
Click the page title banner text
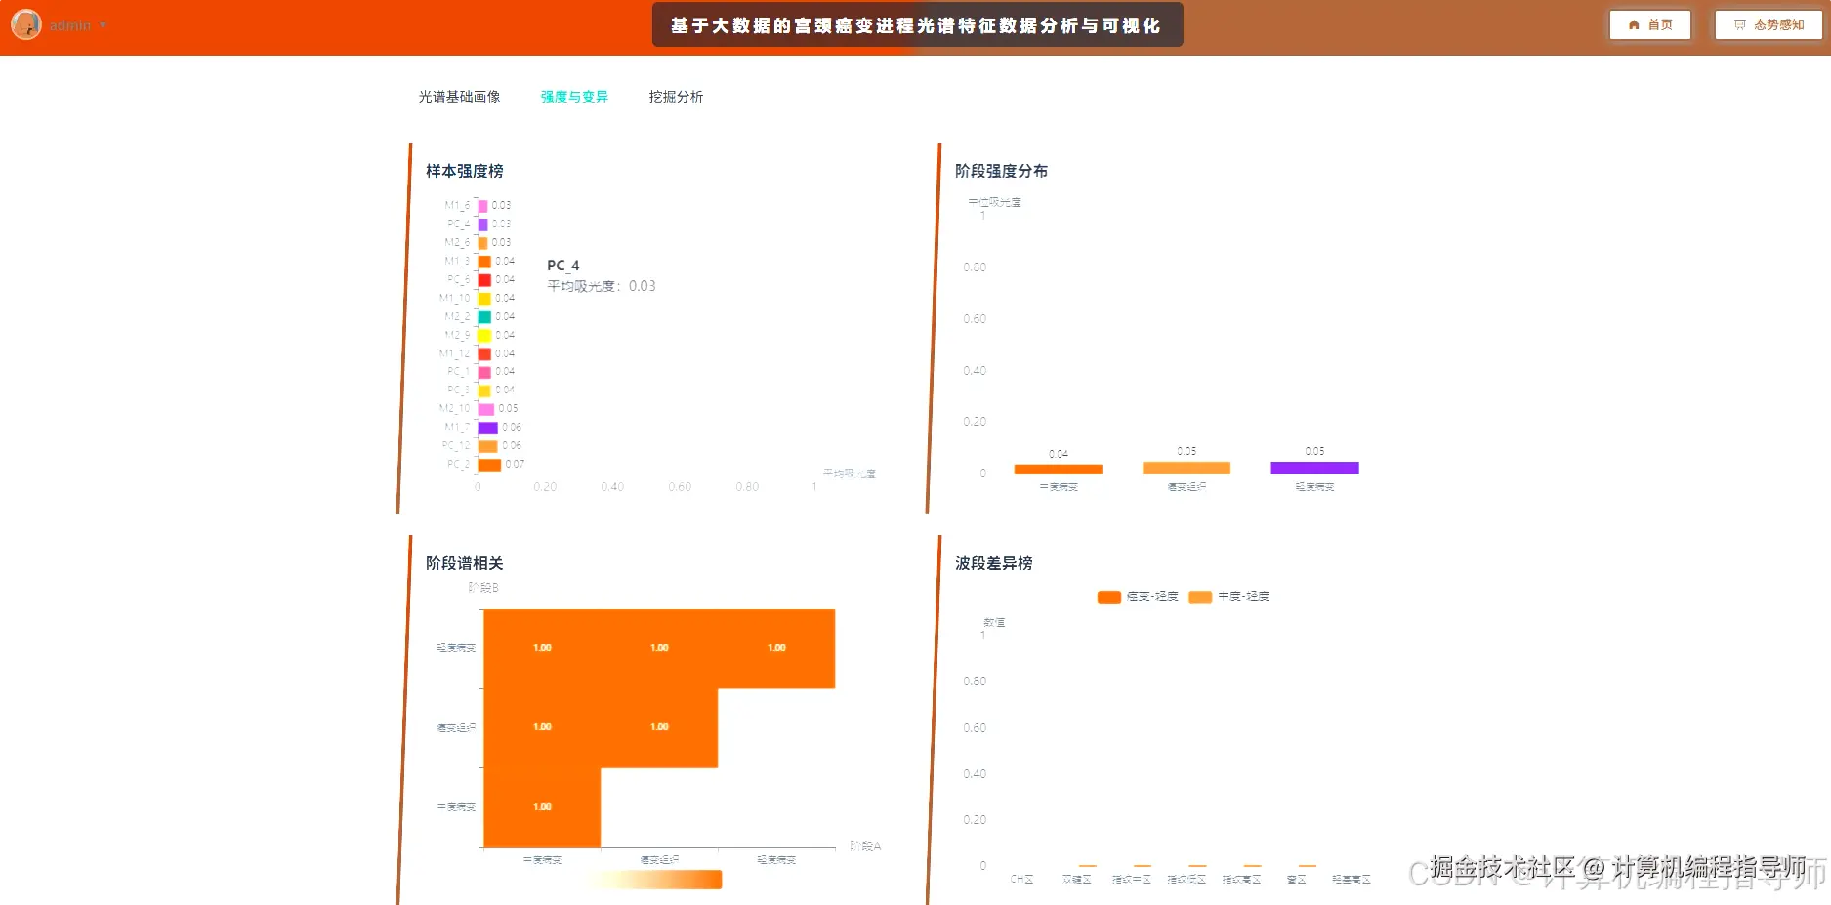point(916,25)
